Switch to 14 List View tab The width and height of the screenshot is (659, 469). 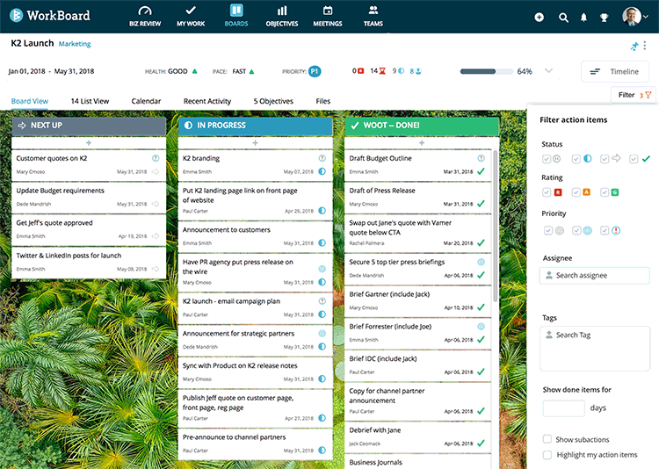pos(90,101)
